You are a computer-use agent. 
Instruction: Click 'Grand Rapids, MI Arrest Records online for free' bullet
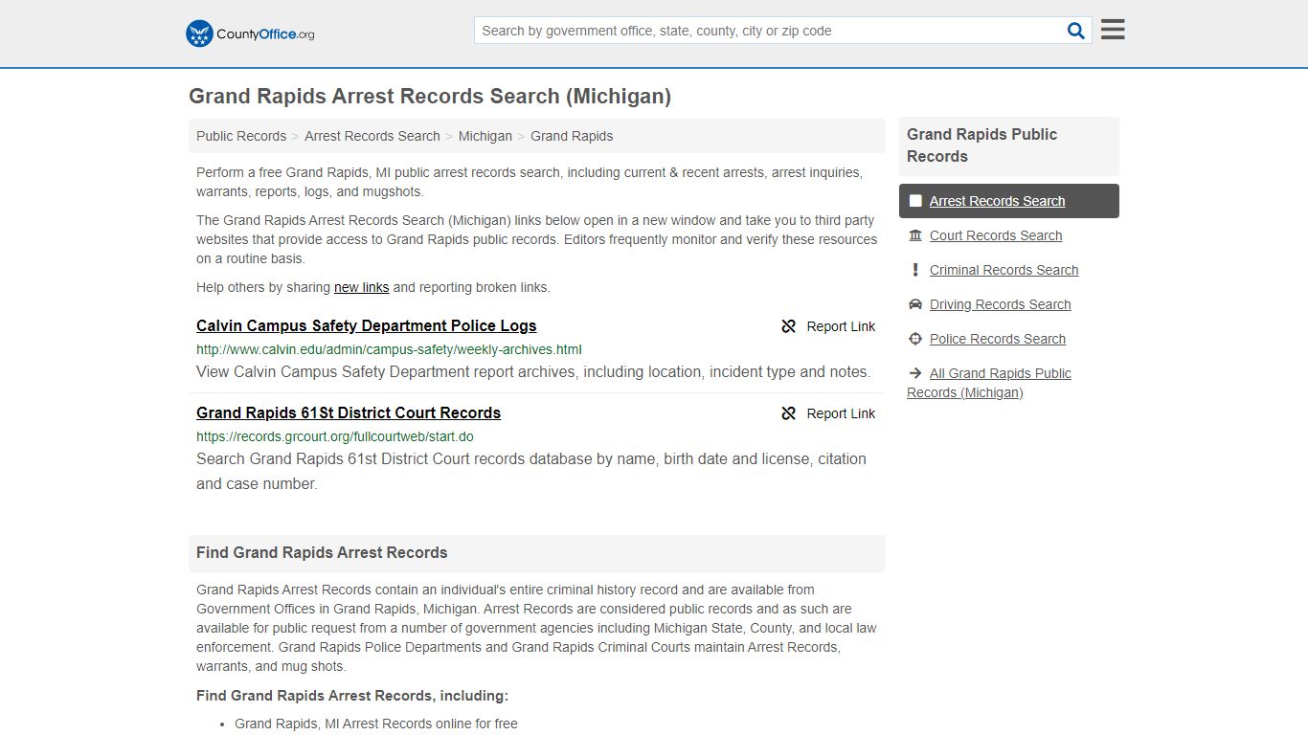pos(376,724)
